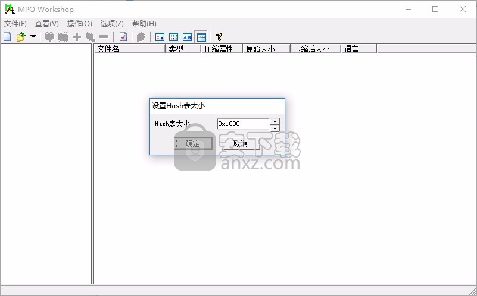
Task: Open the 操作(O) menu
Action: click(79, 24)
